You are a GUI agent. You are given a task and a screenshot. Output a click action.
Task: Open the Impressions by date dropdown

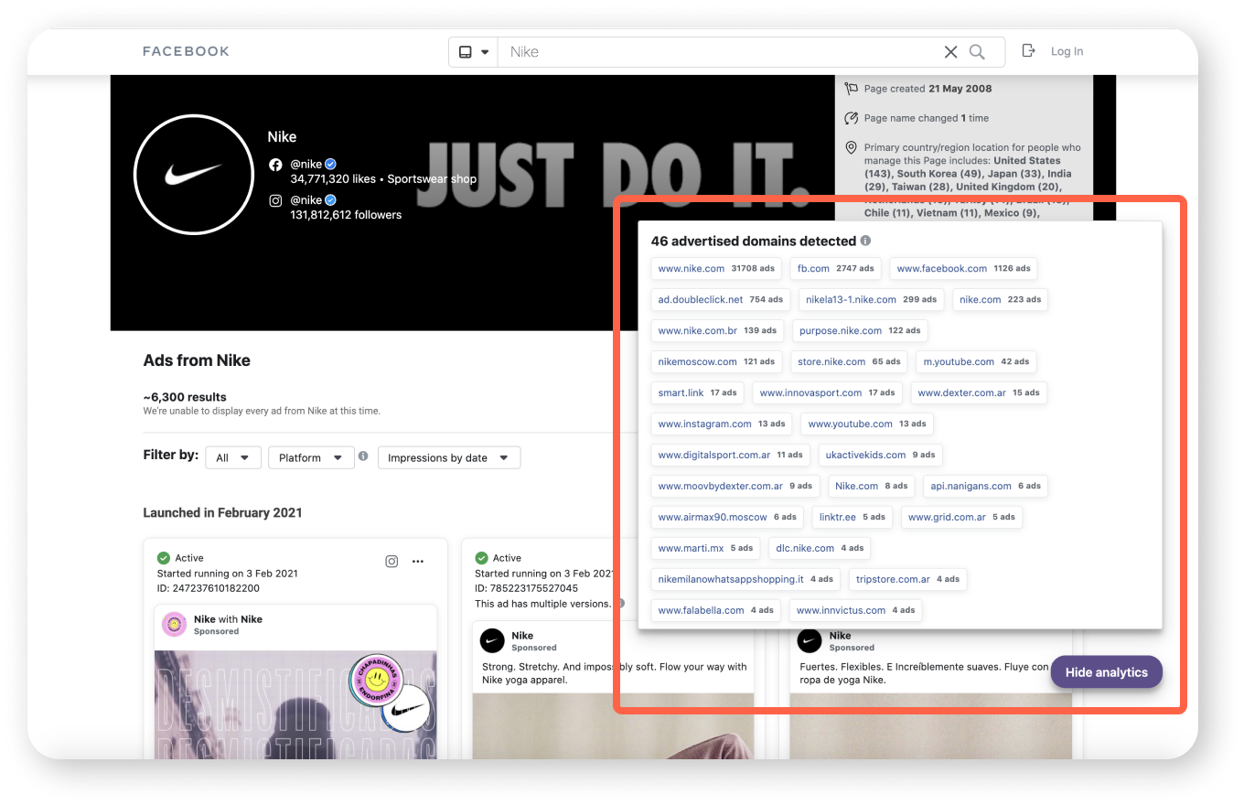pos(449,457)
